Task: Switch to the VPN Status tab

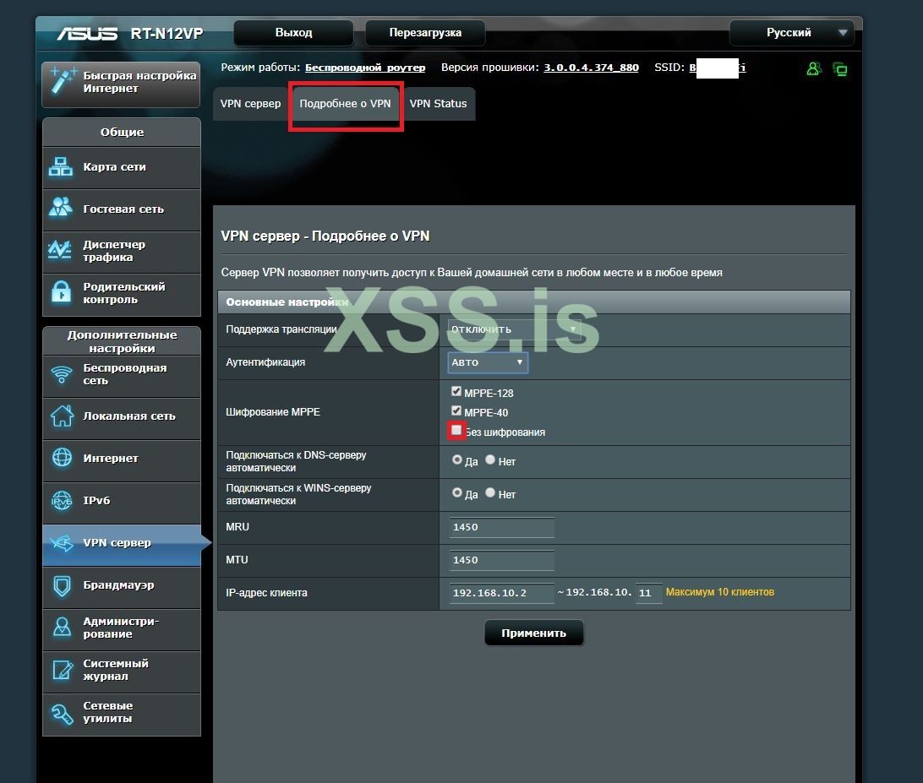Action: (x=438, y=104)
